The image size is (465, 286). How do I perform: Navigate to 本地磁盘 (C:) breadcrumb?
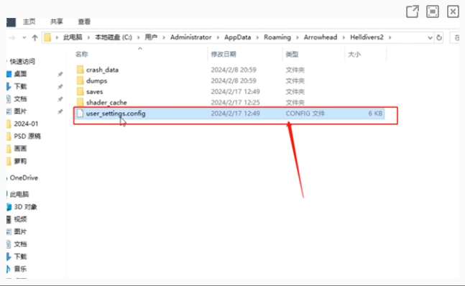point(114,37)
